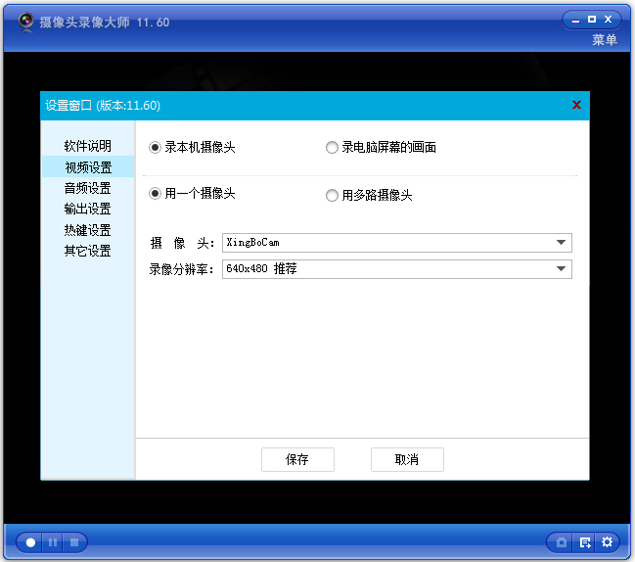Open settings via the gear icon
Screen dimensions: 635x562
click(x=607, y=542)
